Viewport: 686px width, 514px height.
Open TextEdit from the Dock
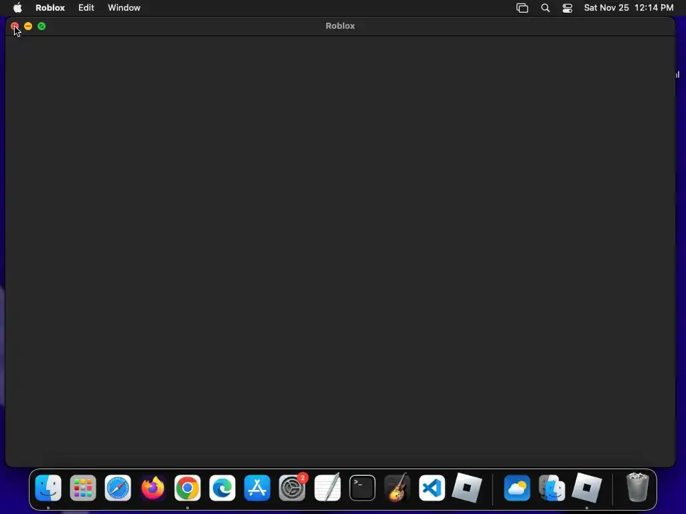[x=327, y=488]
